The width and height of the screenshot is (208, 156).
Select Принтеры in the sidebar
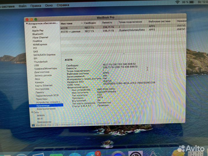coord(42,99)
